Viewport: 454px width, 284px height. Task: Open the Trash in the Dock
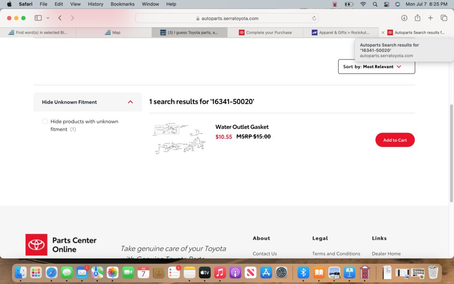433,272
